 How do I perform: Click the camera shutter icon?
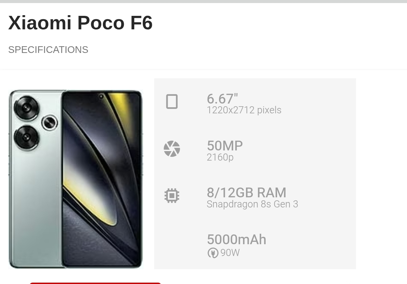[172, 149]
